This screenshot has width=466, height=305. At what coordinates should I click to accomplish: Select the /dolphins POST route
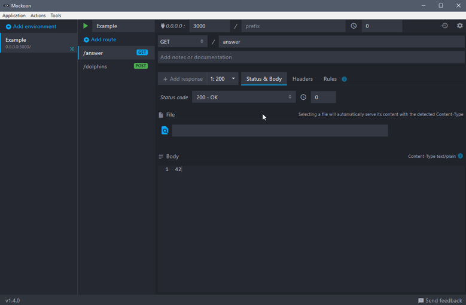[x=116, y=66]
